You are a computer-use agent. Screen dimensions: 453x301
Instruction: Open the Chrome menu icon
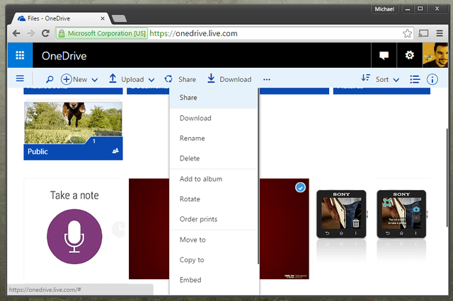pyautogui.click(x=440, y=33)
